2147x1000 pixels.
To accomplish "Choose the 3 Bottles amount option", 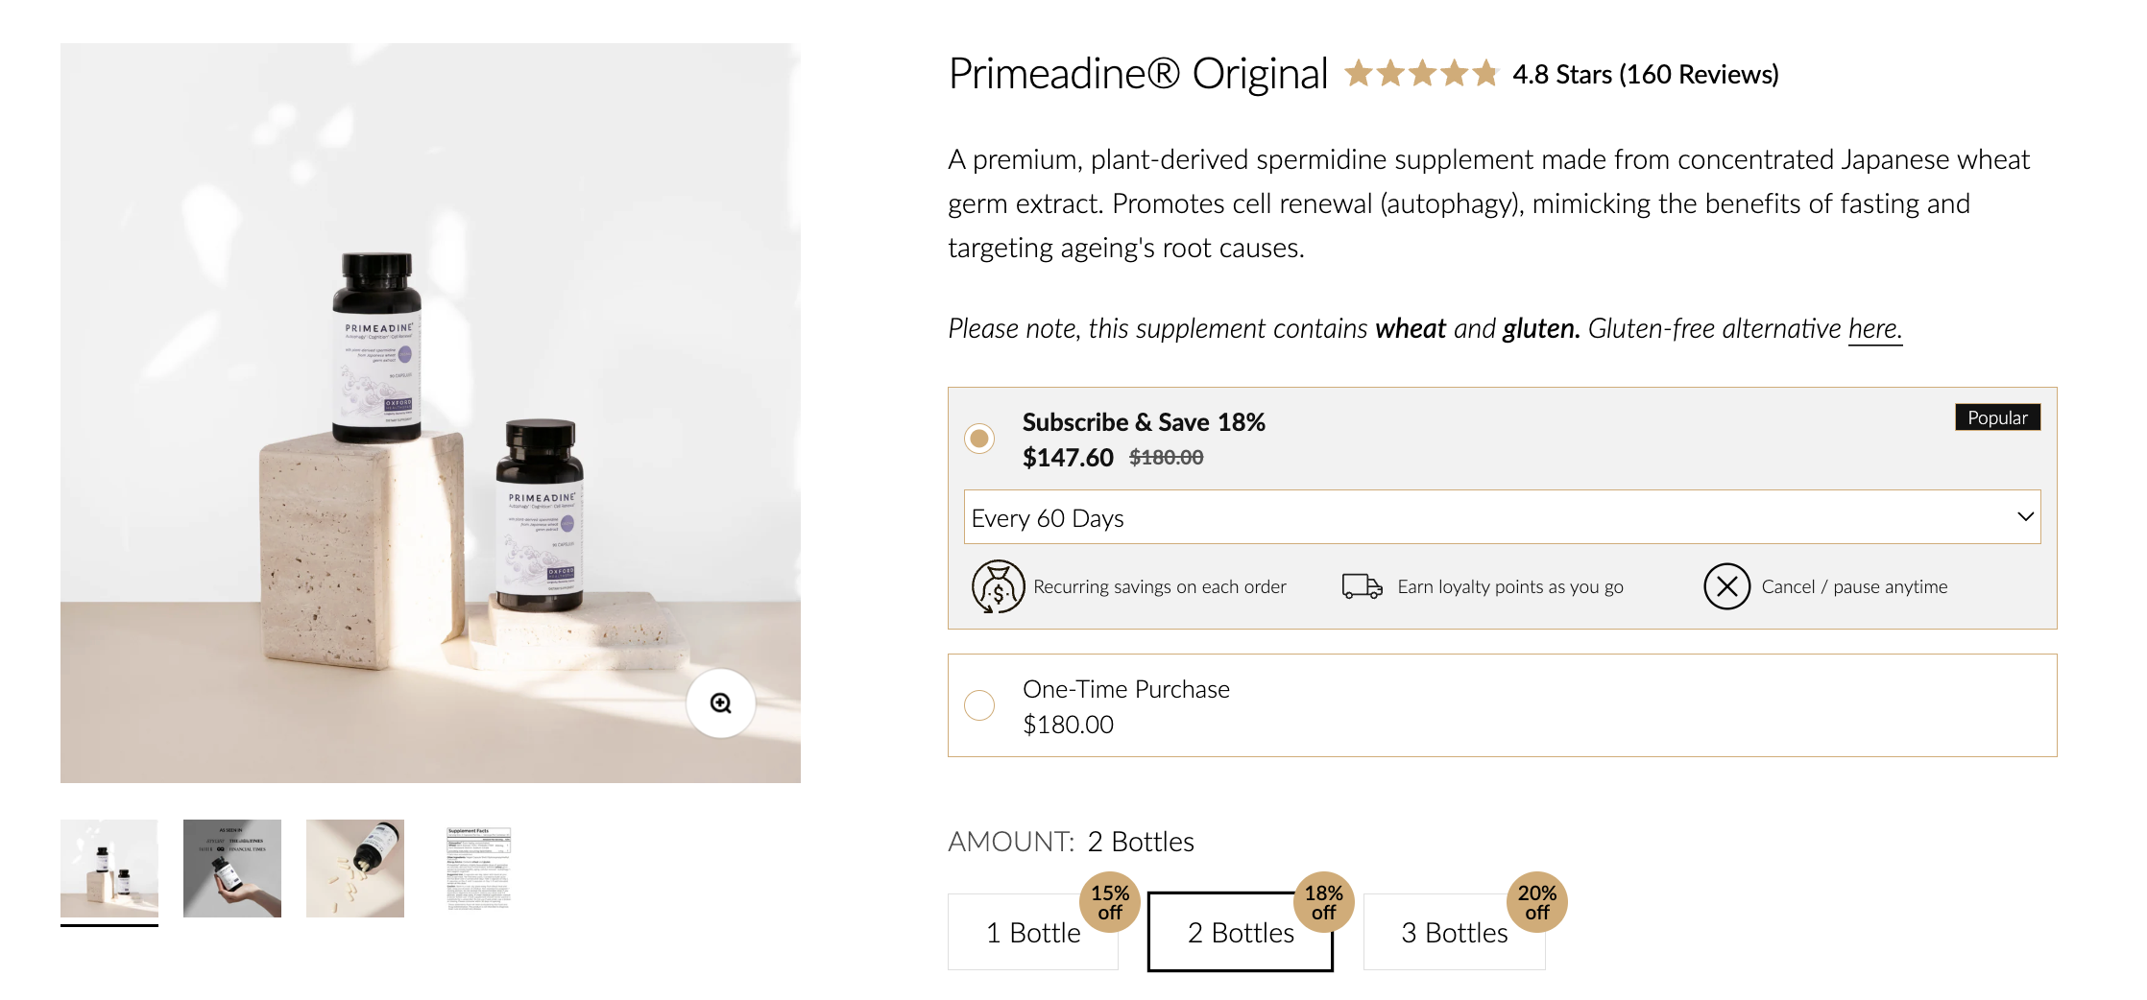I will click(1454, 933).
